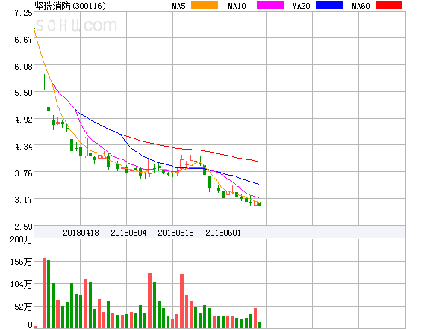Click the MA60 legend label
The width and height of the screenshot is (448, 329).
(361, 6)
